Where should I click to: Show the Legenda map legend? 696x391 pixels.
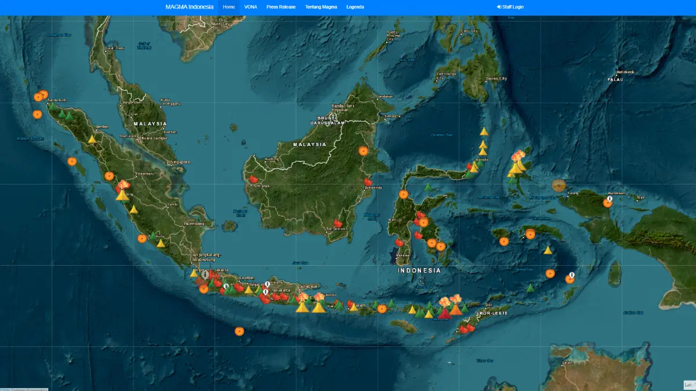click(355, 7)
